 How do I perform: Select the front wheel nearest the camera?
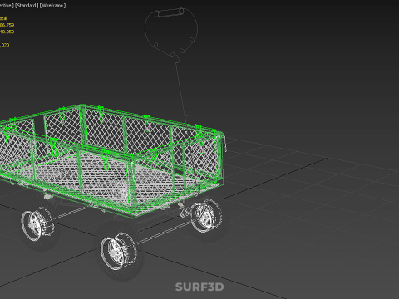pos(119,252)
